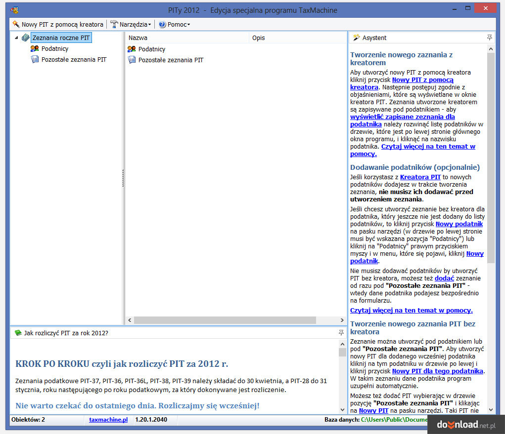The height and width of the screenshot is (434, 505).
Task: Click the dodać link in the Asystent
Action: click(x=444, y=278)
